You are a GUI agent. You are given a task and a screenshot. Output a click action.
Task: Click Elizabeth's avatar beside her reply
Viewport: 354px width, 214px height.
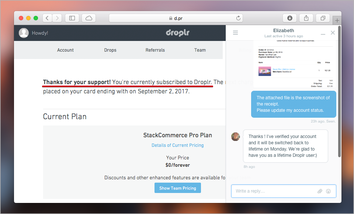coord(236,137)
